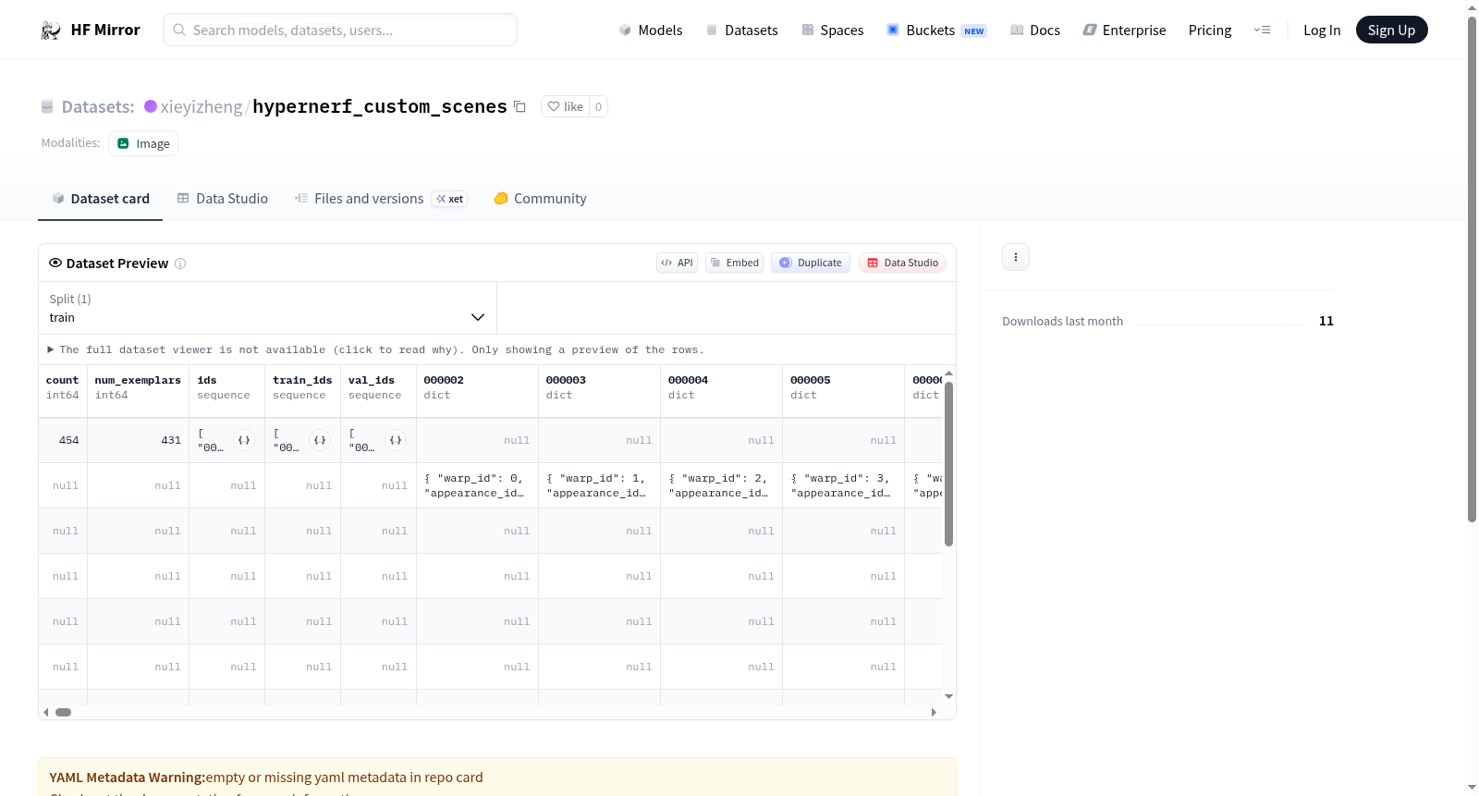Select the cell containing "warp_id": 2

pyautogui.click(x=722, y=485)
